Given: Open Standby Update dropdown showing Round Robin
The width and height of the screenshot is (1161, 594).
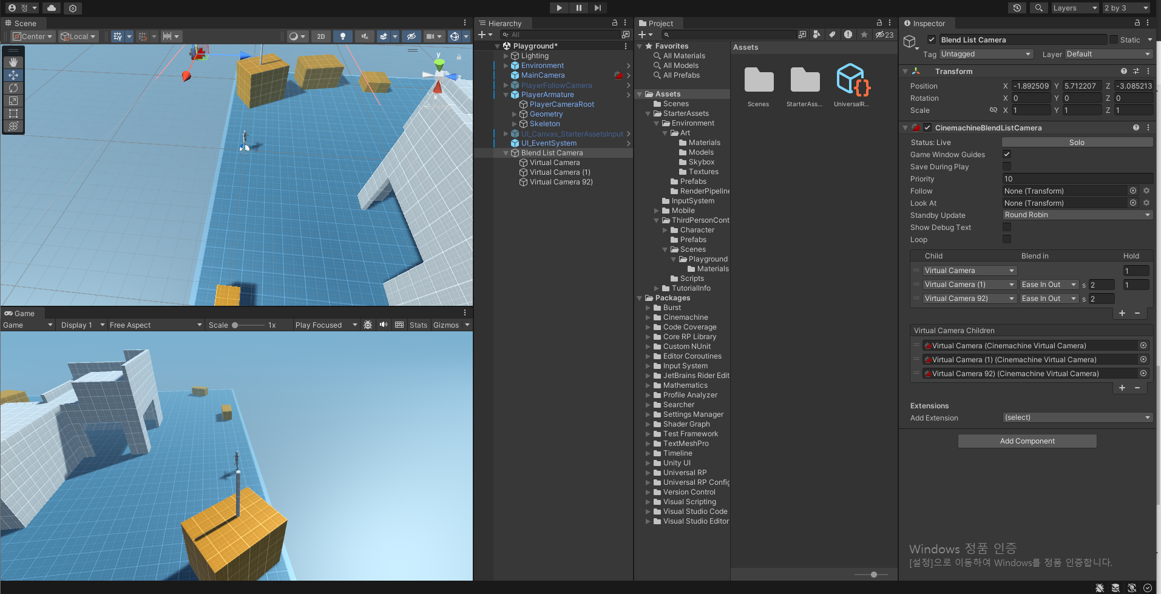Looking at the screenshot, I should coord(1077,215).
